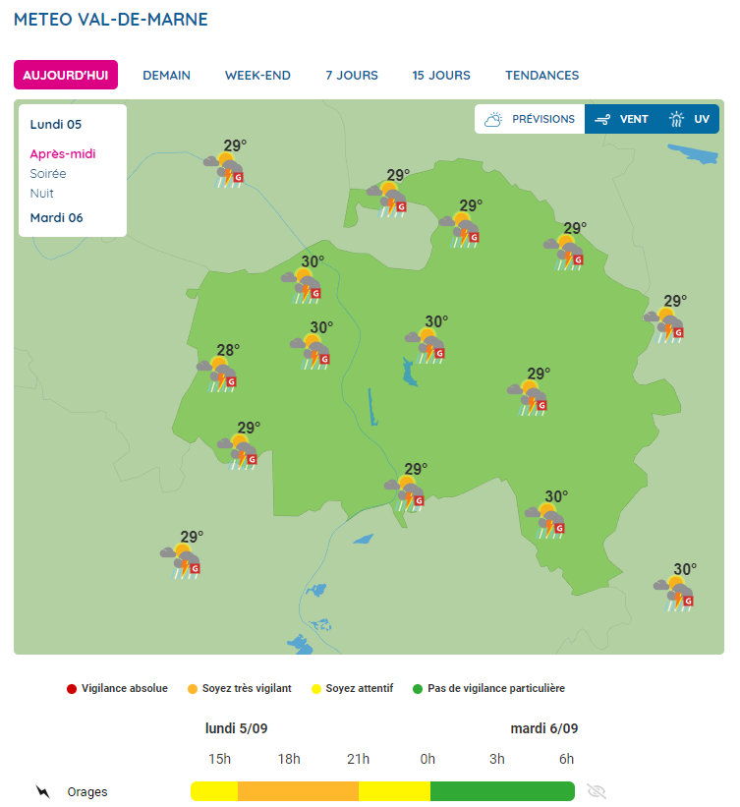
Task: Click the first yellow segment at 15h on Orages bar
Action: (214, 791)
